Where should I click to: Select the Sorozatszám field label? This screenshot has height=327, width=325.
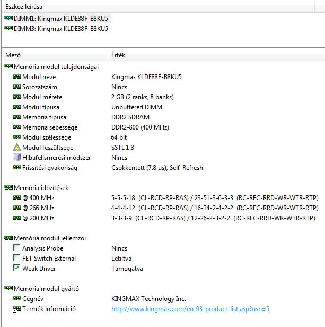click(40, 87)
